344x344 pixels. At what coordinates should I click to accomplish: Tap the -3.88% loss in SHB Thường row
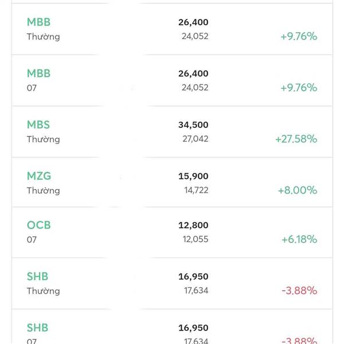click(299, 291)
